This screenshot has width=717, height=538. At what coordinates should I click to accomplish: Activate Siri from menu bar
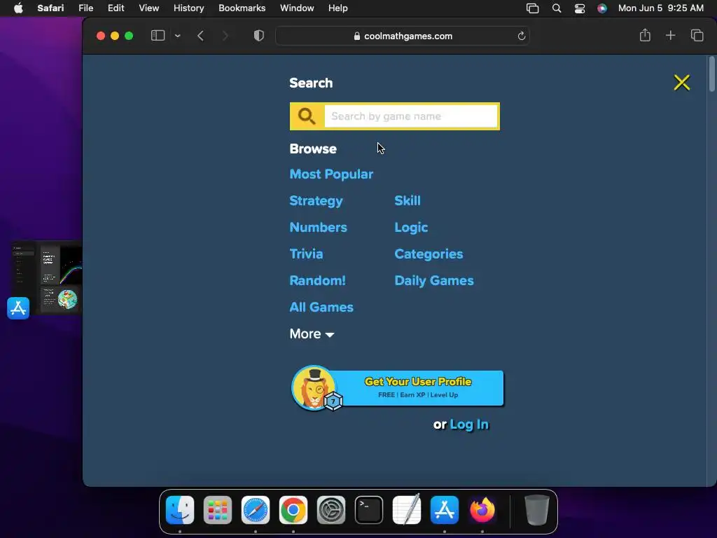pos(602,8)
